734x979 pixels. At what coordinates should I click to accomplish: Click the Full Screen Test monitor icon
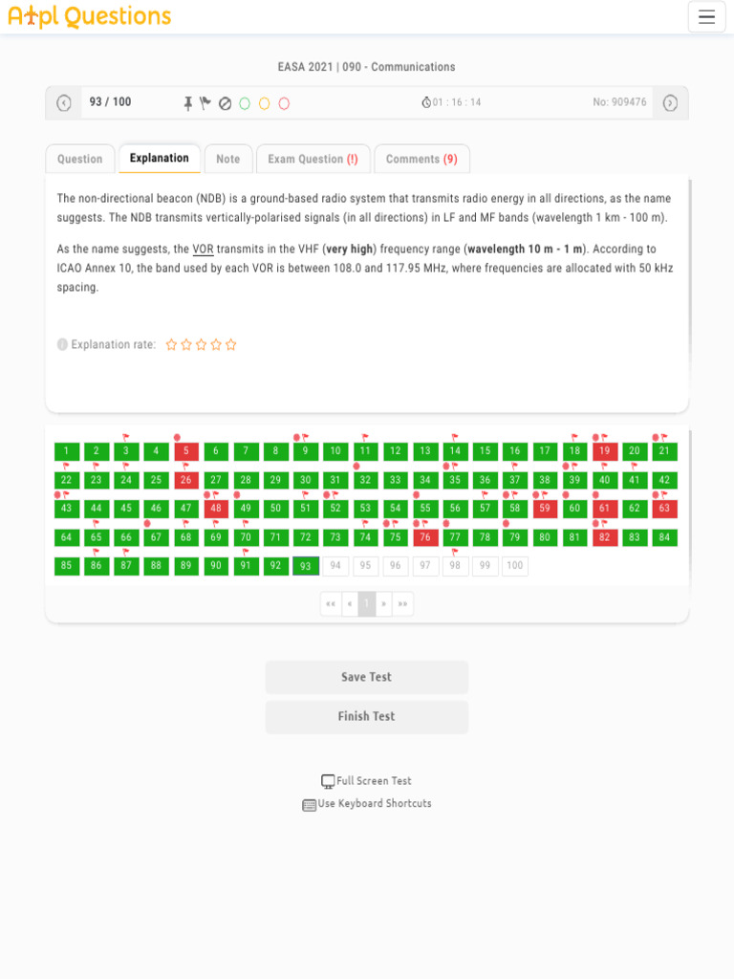328,781
